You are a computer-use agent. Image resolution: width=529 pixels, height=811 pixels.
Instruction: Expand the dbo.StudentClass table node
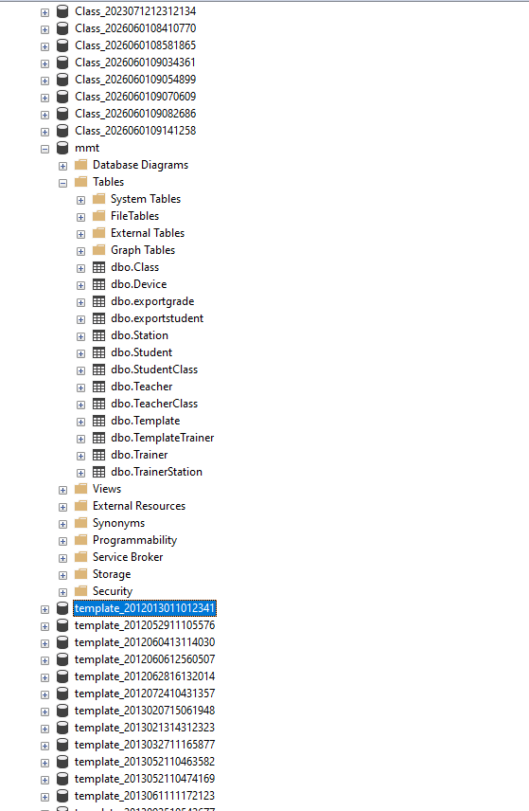point(81,370)
